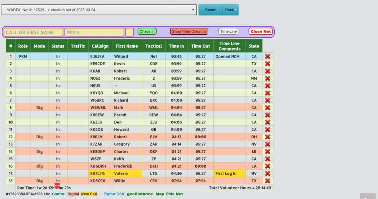Remove W6WML Mark with red X

click(268, 108)
